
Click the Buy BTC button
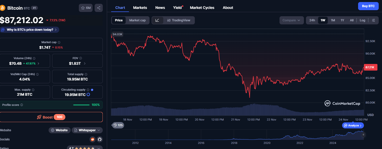click(368, 6)
